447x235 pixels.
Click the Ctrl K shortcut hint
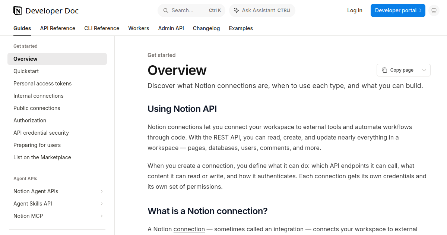point(215,10)
